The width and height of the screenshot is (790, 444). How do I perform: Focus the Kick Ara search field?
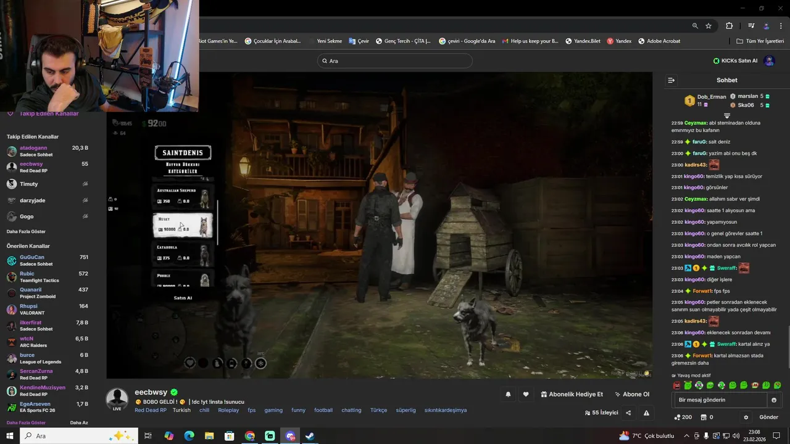[x=395, y=60]
